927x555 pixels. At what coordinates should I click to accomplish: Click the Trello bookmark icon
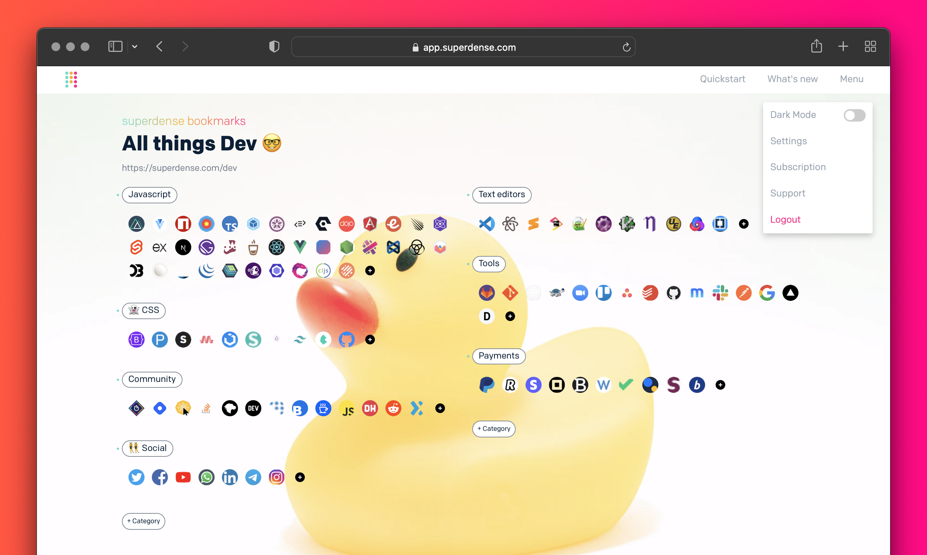(x=603, y=293)
